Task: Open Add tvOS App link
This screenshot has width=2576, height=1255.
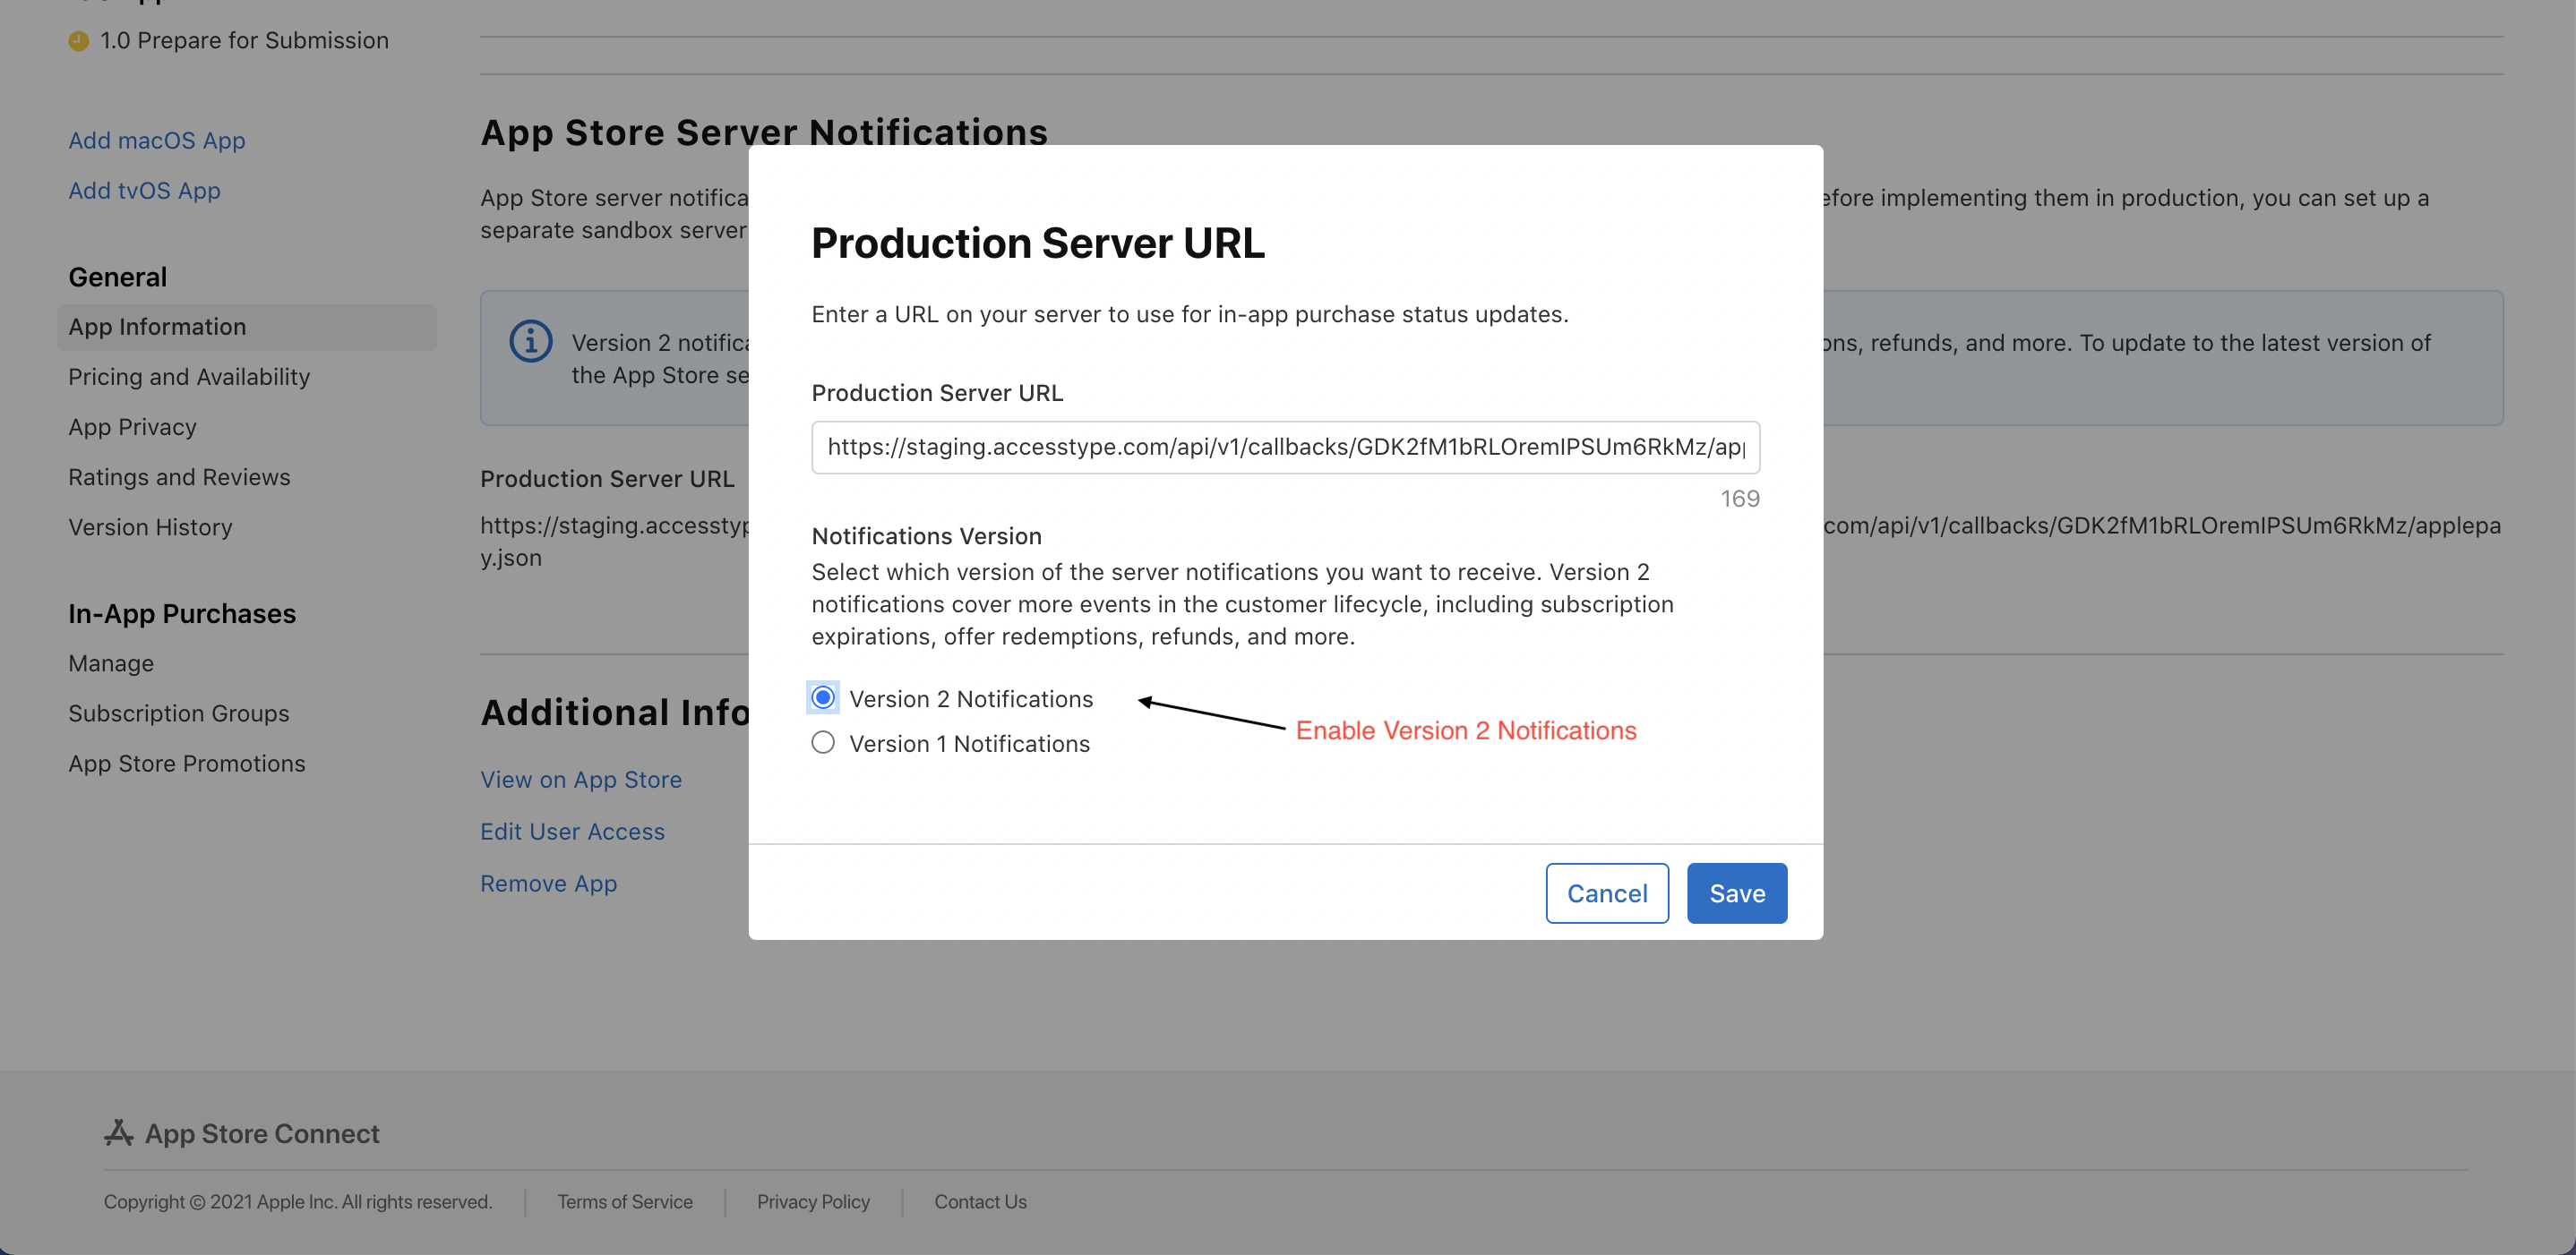Action: pos(144,190)
